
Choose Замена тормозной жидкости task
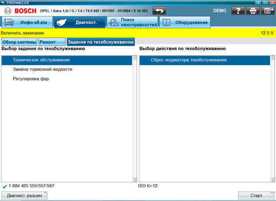(42, 69)
